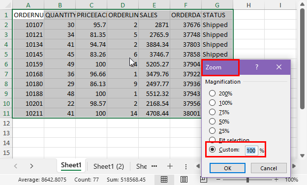Select the Fit selection radio button
Image resolution: width=307 pixels, height=185 pixels.
click(212, 140)
